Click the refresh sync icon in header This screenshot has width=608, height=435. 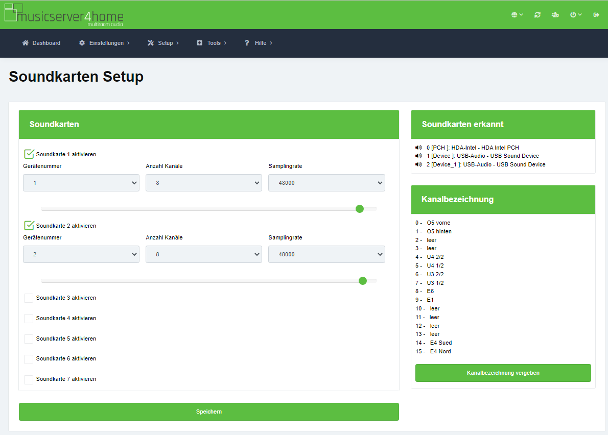click(x=537, y=15)
